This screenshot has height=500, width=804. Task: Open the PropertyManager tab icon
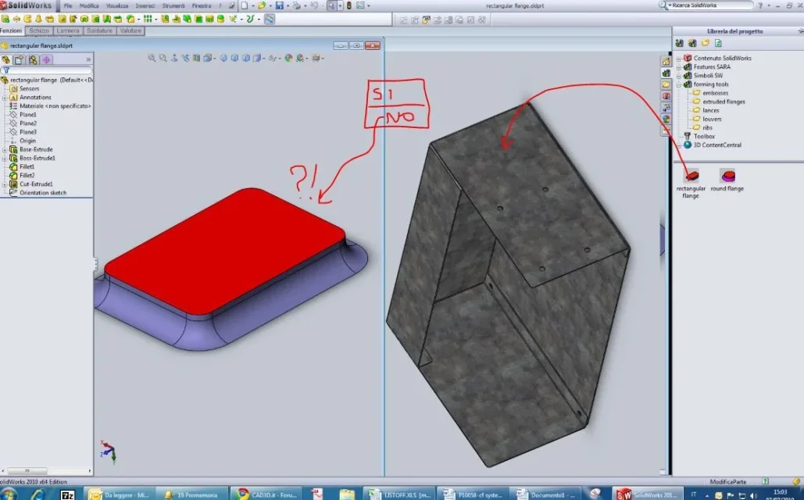pyautogui.click(x=19, y=59)
